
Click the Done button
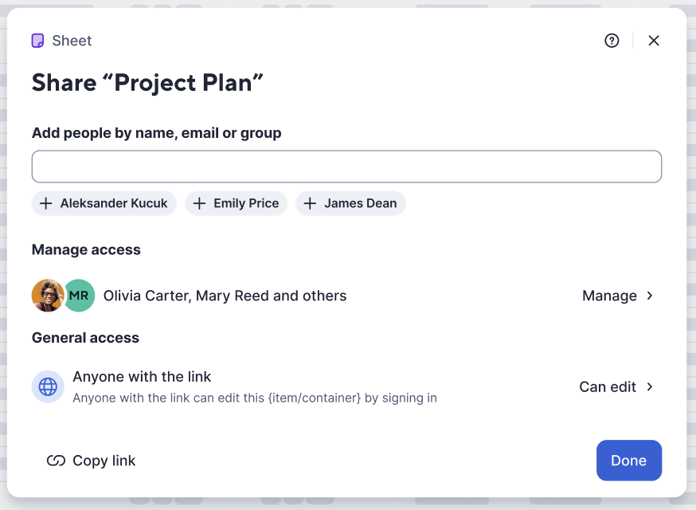[x=628, y=461]
